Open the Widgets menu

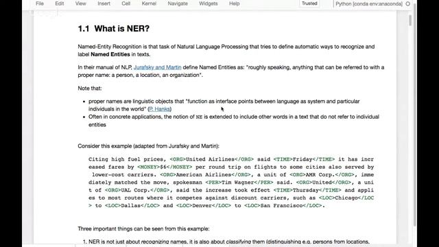point(209,3)
